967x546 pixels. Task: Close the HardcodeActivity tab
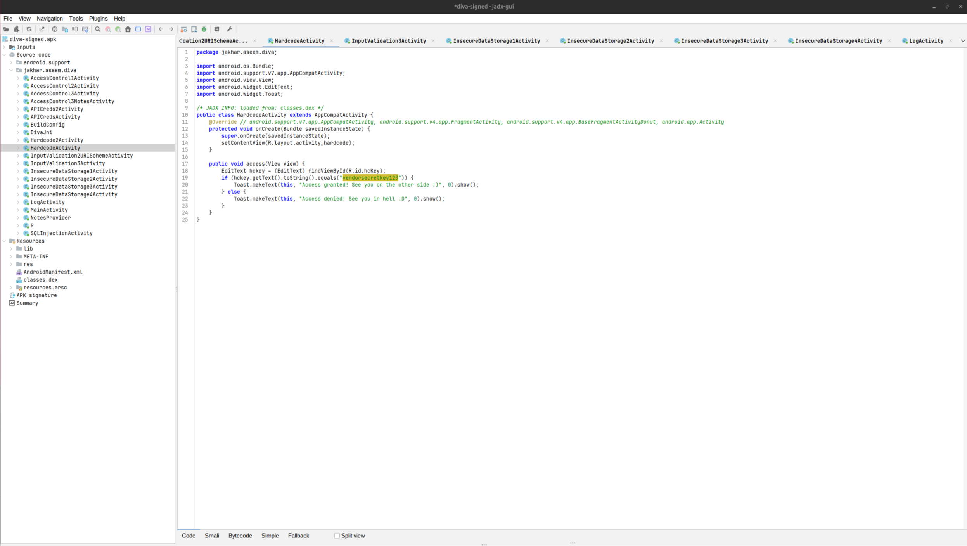click(332, 41)
